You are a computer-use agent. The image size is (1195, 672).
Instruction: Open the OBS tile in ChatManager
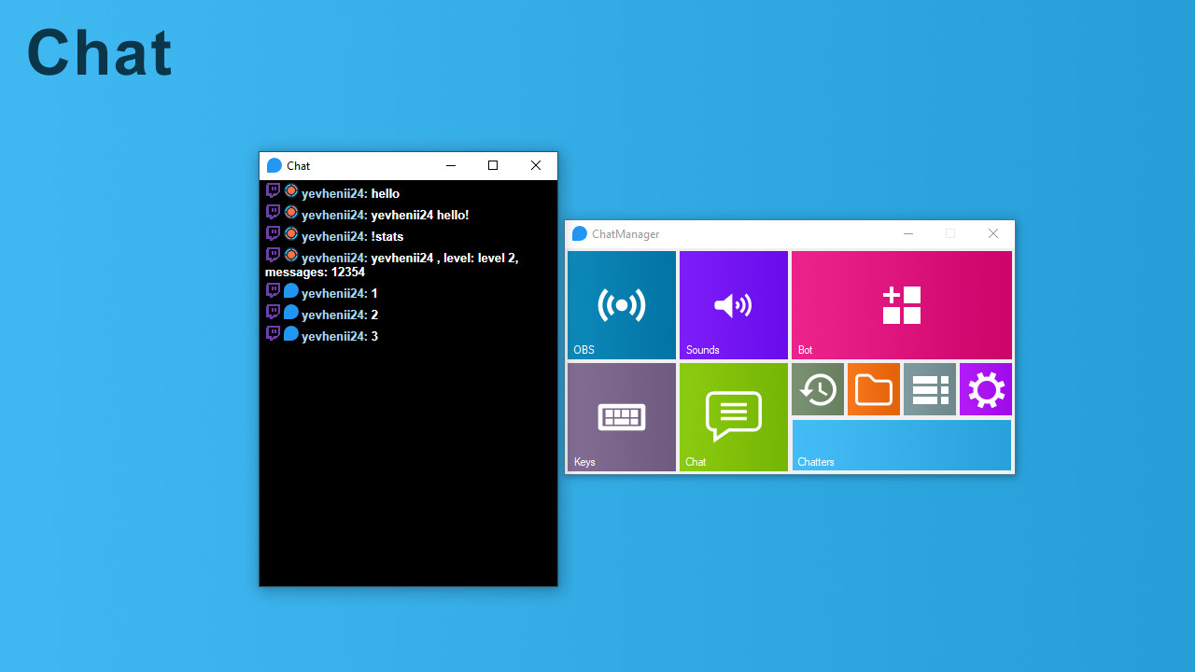[621, 305]
